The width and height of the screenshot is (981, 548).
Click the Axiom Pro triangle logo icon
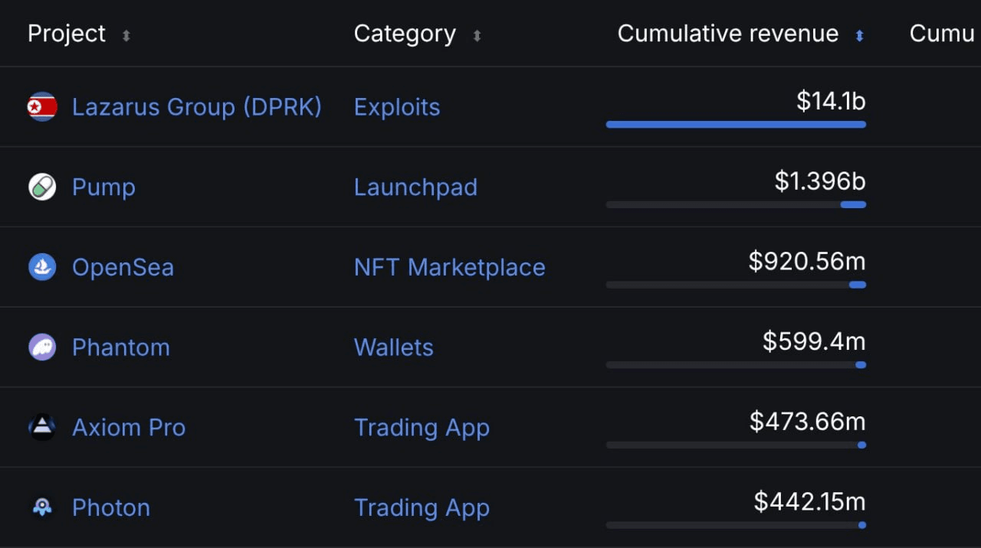tap(42, 427)
